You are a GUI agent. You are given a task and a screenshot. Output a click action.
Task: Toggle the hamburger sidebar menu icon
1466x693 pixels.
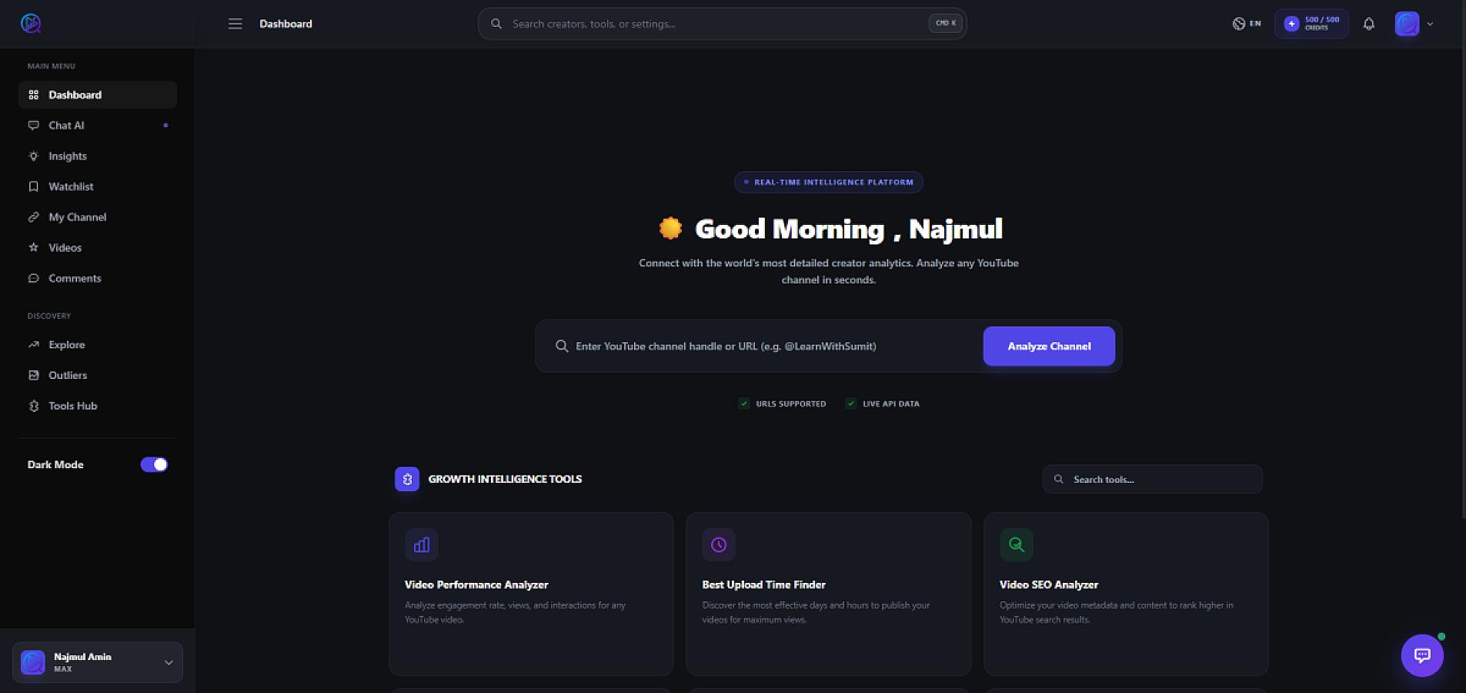tap(235, 24)
